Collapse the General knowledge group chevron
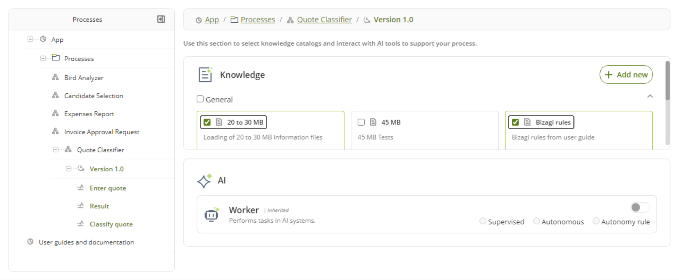This screenshot has height=280, width=679. pyautogui.click(x=650, y=96)
